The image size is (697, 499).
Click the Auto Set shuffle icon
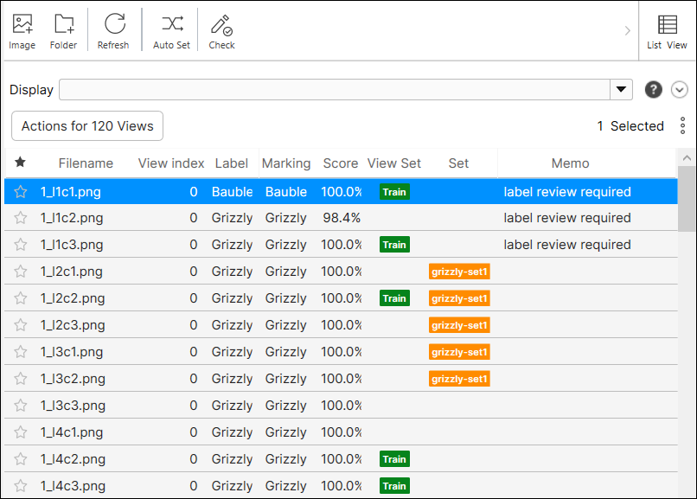tap(171, 25)
